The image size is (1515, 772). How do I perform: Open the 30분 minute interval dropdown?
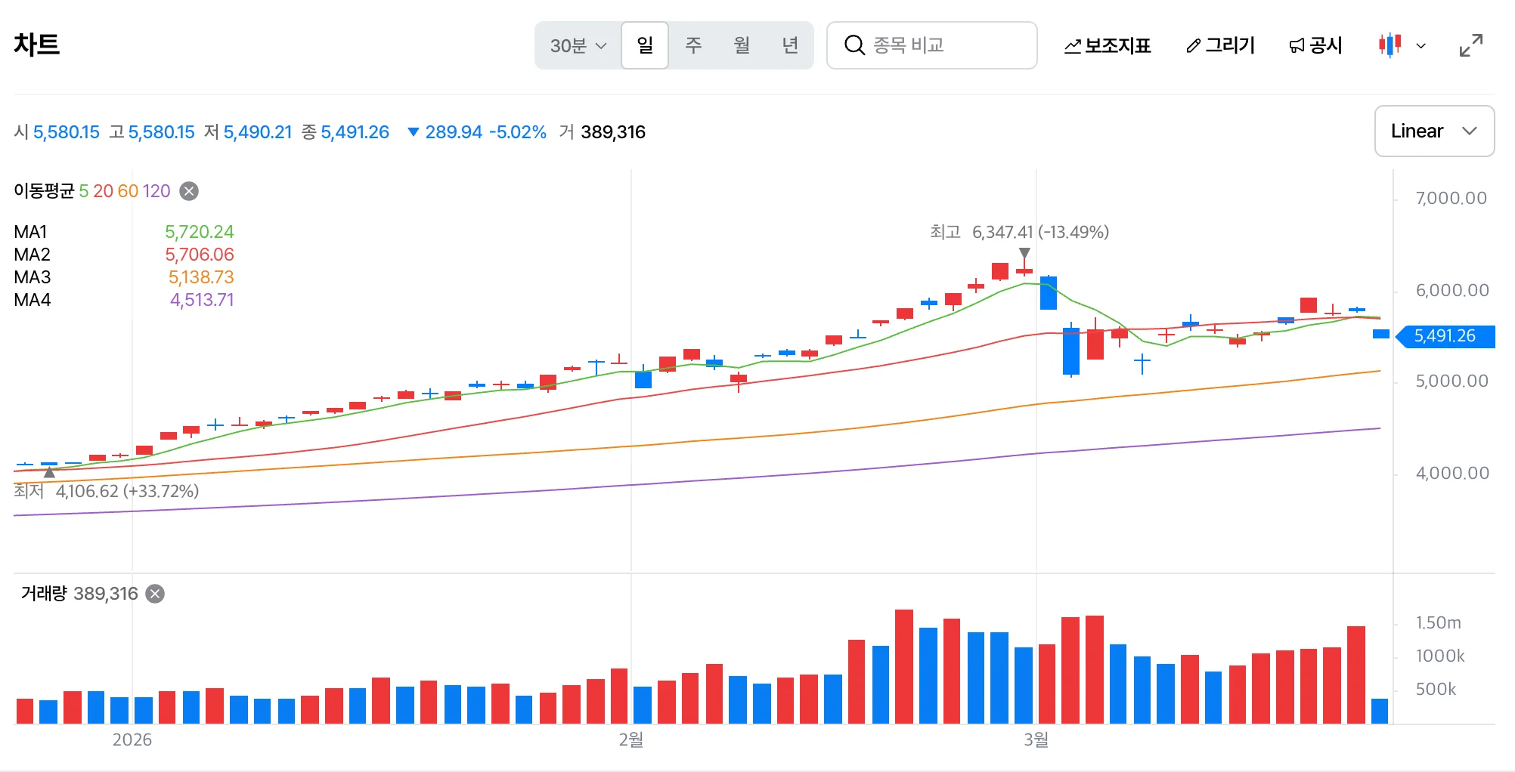(578, 45)
